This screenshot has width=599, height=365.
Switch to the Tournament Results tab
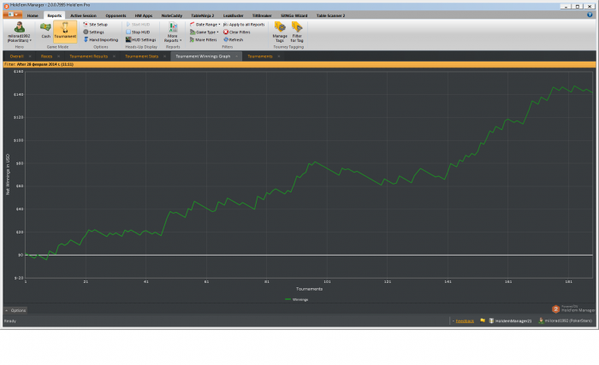[x=89, y=56]
